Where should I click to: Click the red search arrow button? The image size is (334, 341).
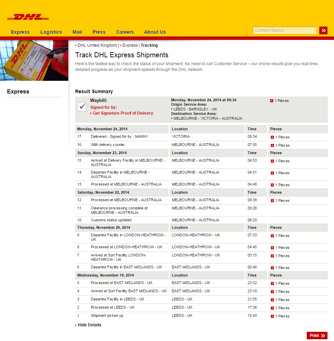click(x=323, y=31)
